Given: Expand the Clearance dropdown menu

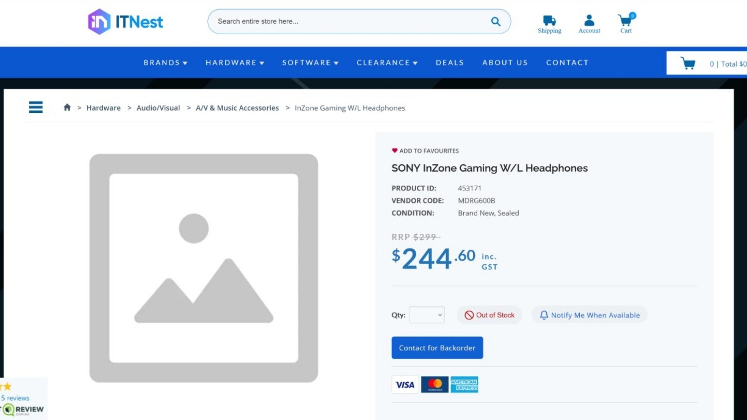Looking at the screenshot, I should [x=387, y=63].
